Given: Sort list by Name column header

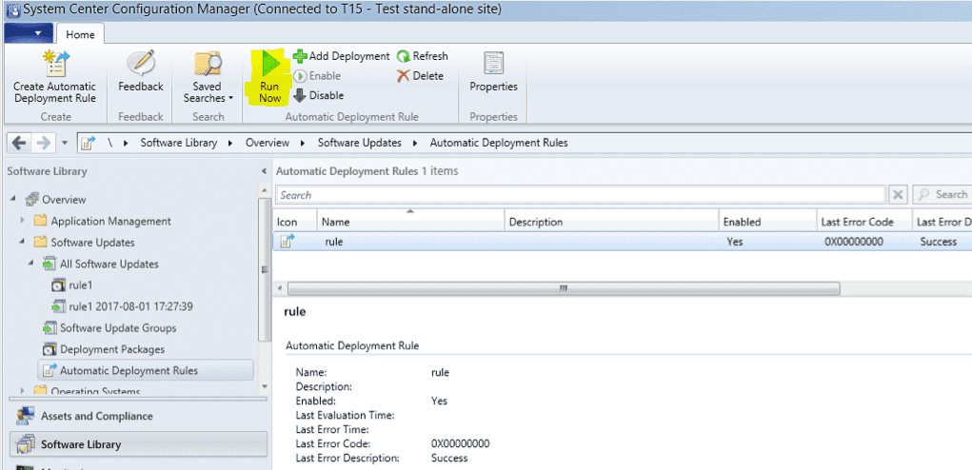Looking at the screenshot, I should (x=411, y=222).
